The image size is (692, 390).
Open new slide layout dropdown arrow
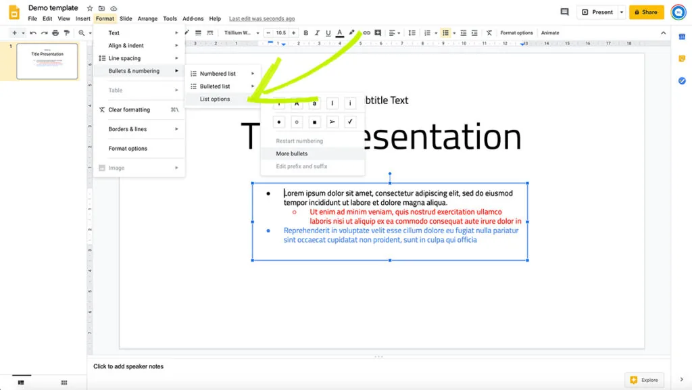(23, 33)
